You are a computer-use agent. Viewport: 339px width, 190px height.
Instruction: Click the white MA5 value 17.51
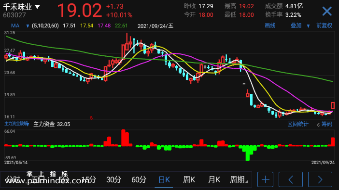tap(69, 26)
